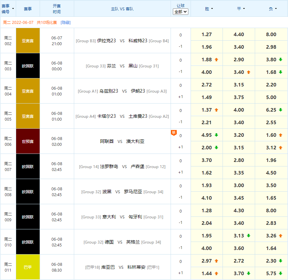
Task: Expand the 负 column dropdown arrow
Action: point(276,9)
